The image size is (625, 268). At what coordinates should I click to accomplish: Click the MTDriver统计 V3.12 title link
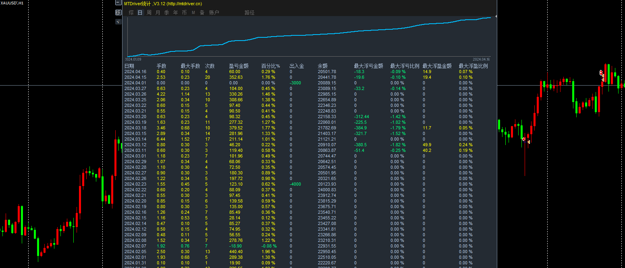click(x=163, y=4)
